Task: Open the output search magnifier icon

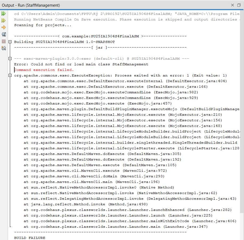Action: pyautogui.click(x=3, y=34)
